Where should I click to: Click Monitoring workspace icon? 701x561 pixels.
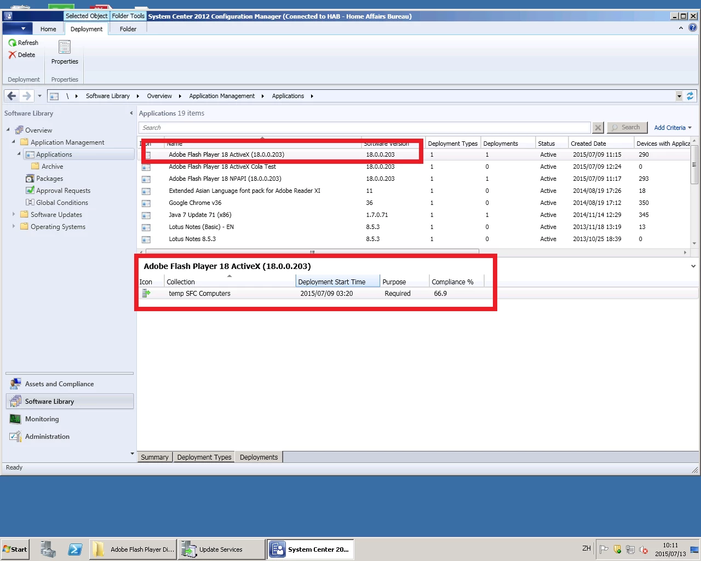pos(15,419)
